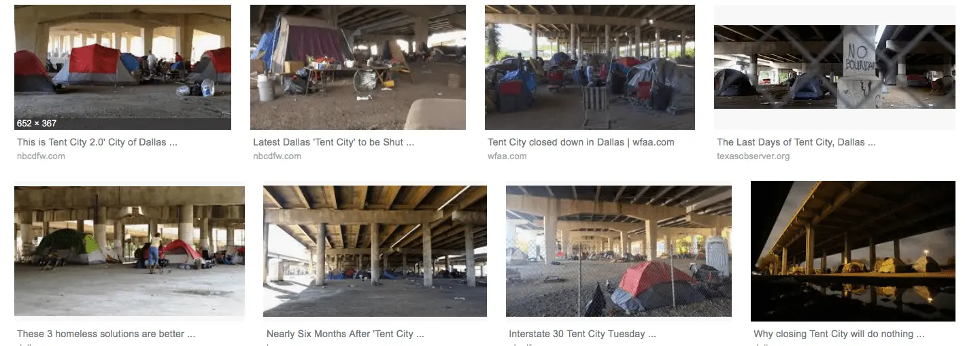The width and height of the screenshot is (965, 346).
Task: Open the 'Tent City closed down in Dallas' thumbnail
Action: (x=590, y=67)
